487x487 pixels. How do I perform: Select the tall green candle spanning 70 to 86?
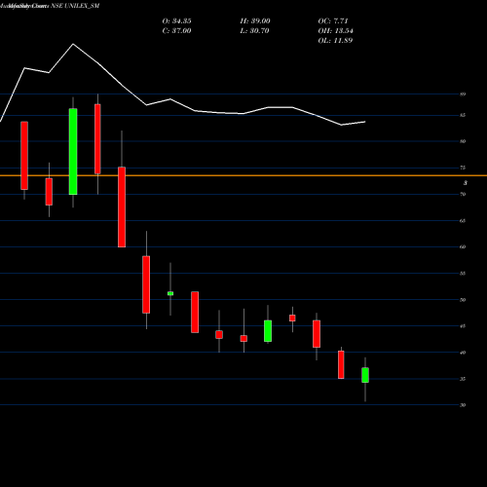coord(73,152)
